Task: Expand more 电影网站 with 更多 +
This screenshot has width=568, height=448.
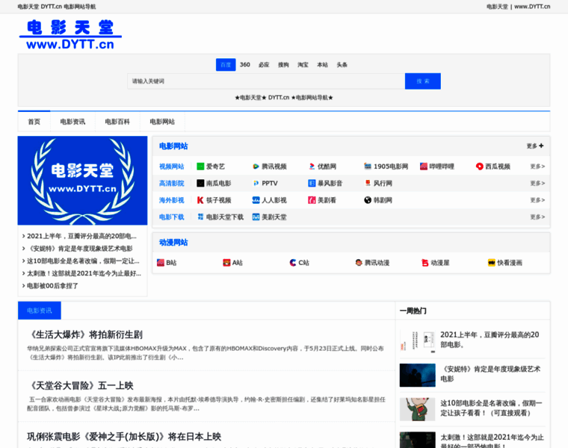Action: (535, 146)
